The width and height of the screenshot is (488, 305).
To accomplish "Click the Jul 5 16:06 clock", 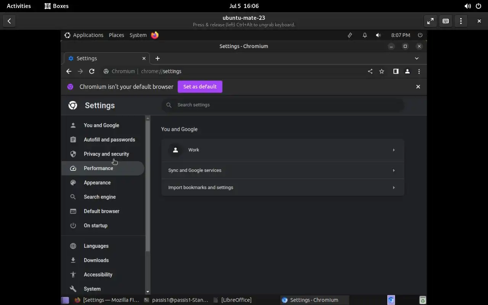I will 244,6.
